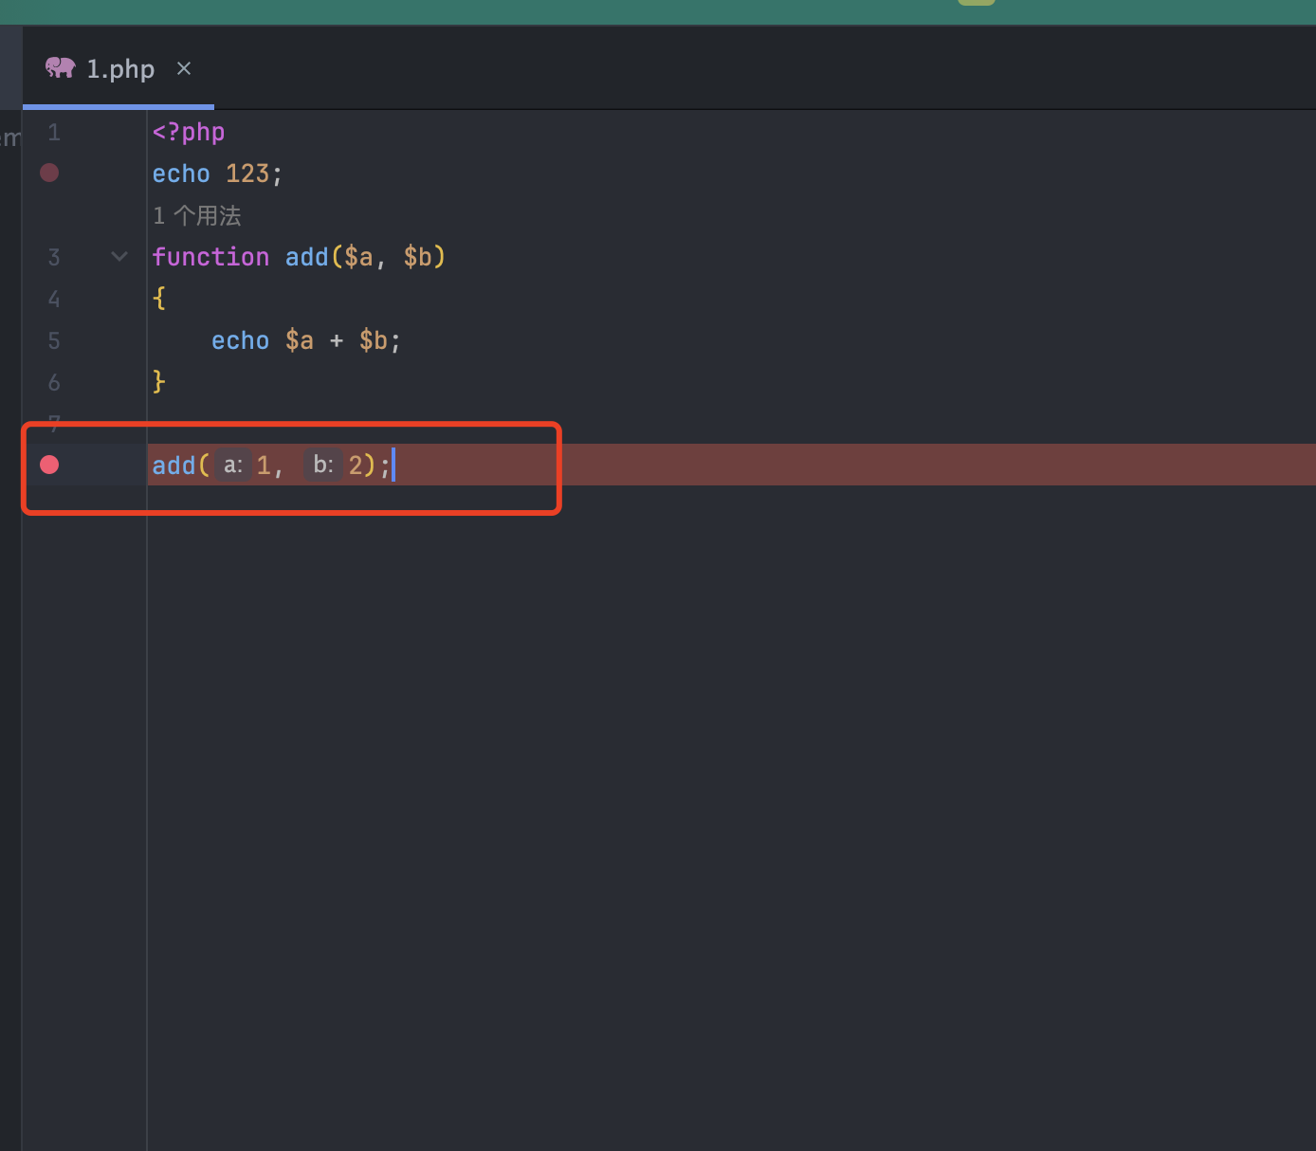Click the add function call on the highlighted line

(174, 466)
